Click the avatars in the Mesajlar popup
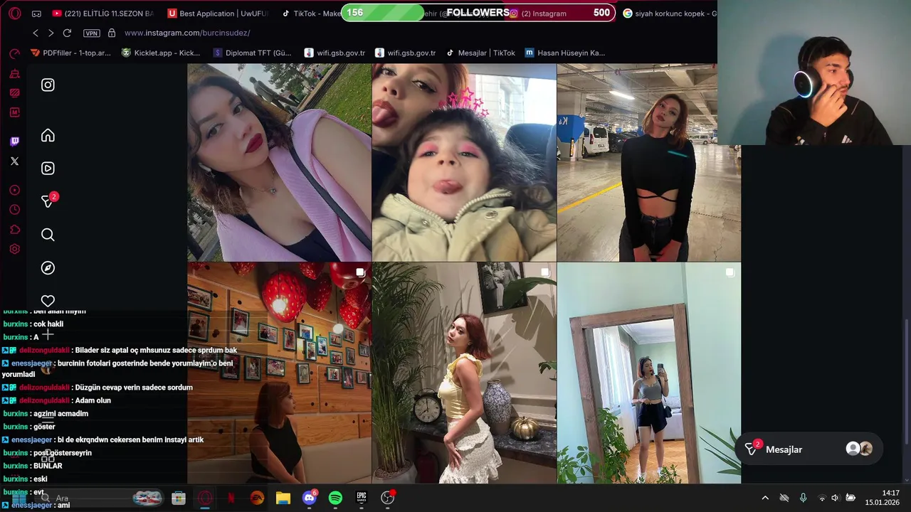Image resolution: width=911 pixels, height=512 pixels. point(859,449)
